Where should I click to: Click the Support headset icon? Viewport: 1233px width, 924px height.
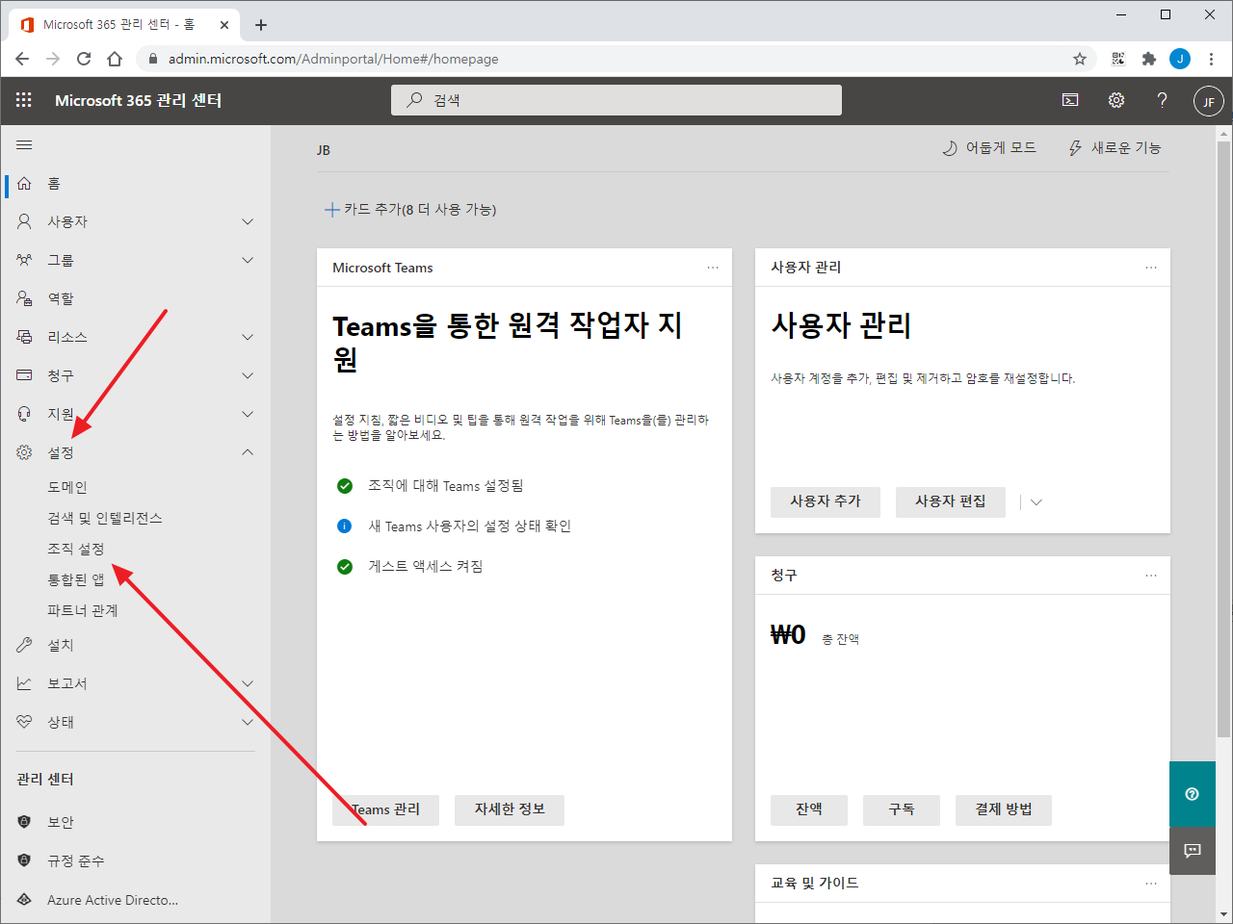[x=24, y=414]
